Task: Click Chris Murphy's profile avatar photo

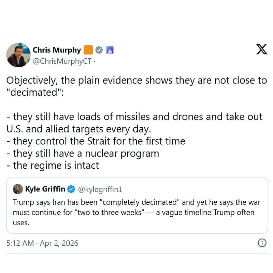Action: point(18,55)
